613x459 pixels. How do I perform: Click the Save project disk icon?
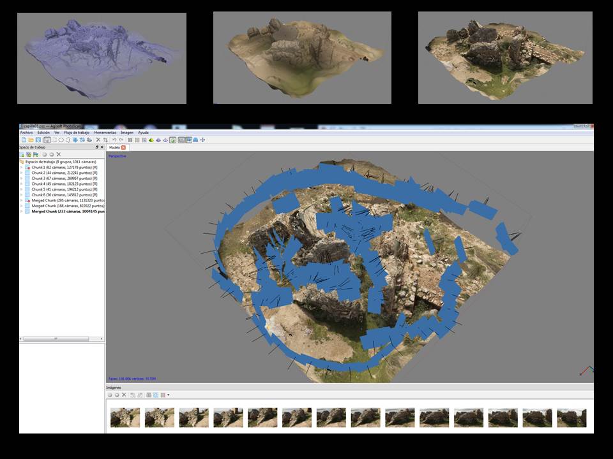[x=38, y=140]
